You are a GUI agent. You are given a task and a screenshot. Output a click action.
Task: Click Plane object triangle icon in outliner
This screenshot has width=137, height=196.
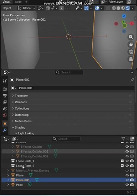[x=13, y=175]
